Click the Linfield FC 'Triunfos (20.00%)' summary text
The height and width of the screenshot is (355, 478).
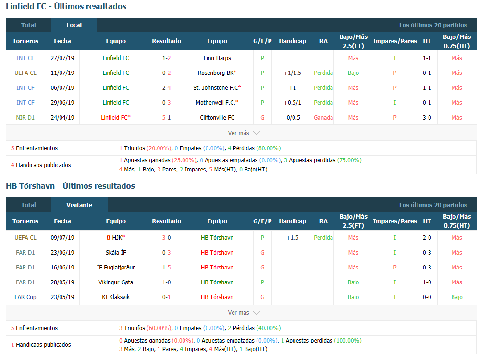(x=145, y=148)
